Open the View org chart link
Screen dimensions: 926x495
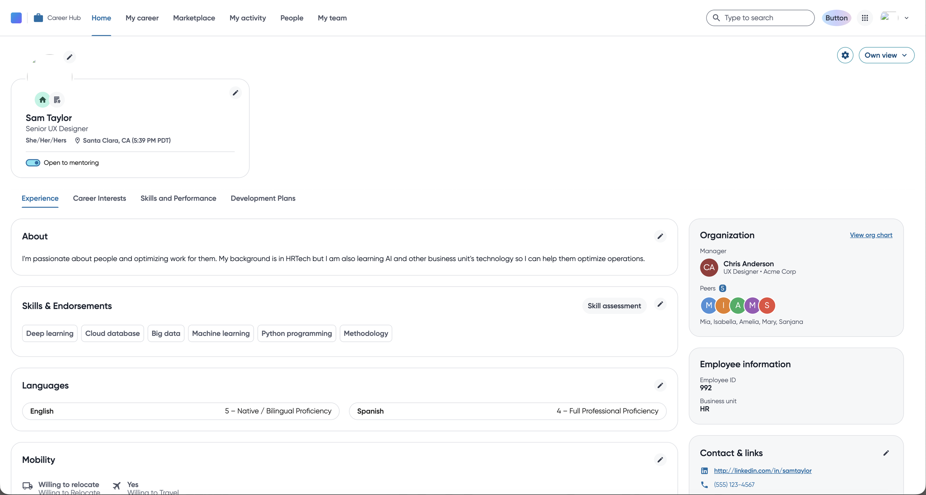(870, 235)
